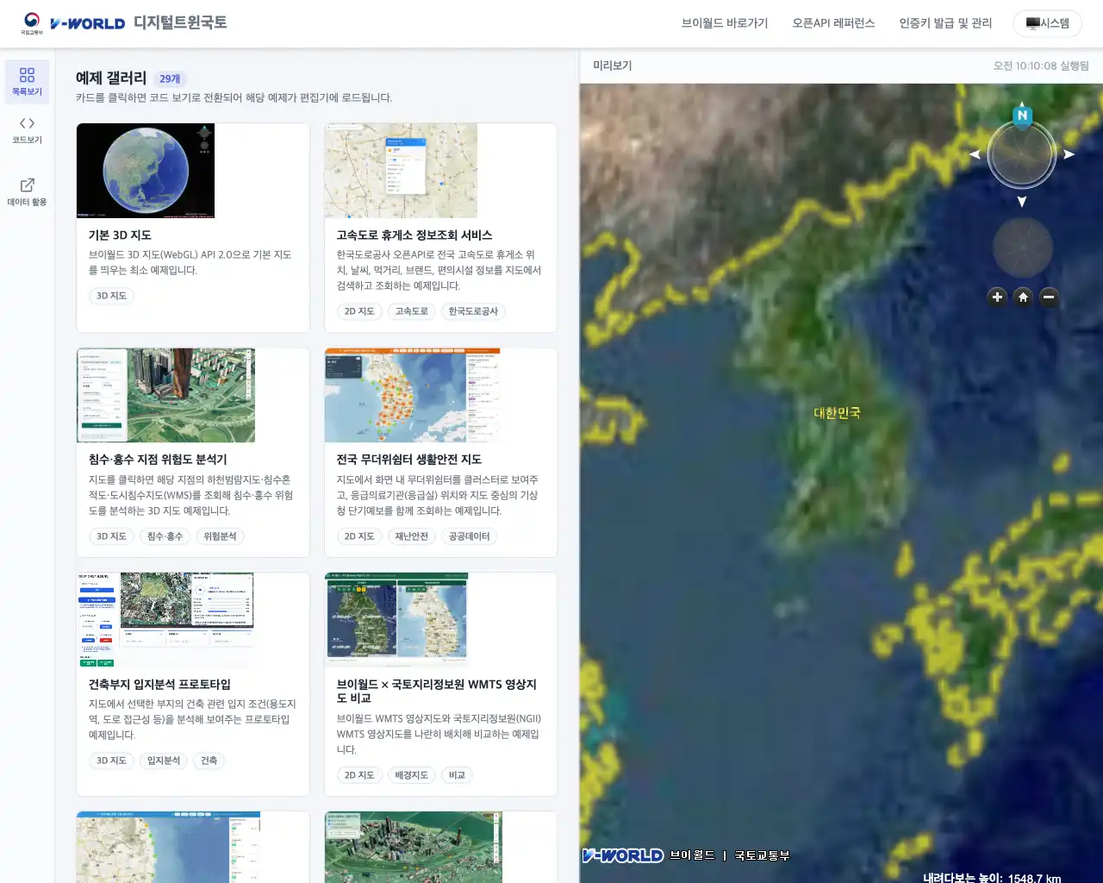Click the V-WORLD 디지털트윈국토 header logo

pyautogui.click(x=124, y=23)
